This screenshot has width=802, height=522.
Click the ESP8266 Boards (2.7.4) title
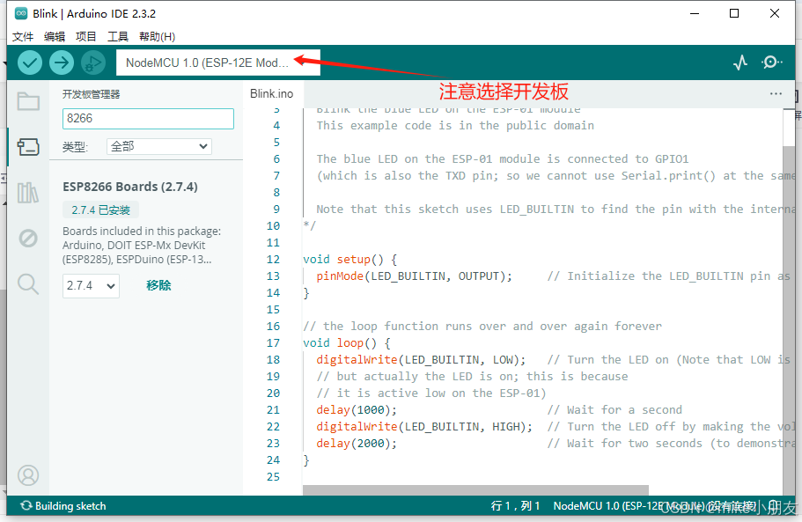[130, 187]
